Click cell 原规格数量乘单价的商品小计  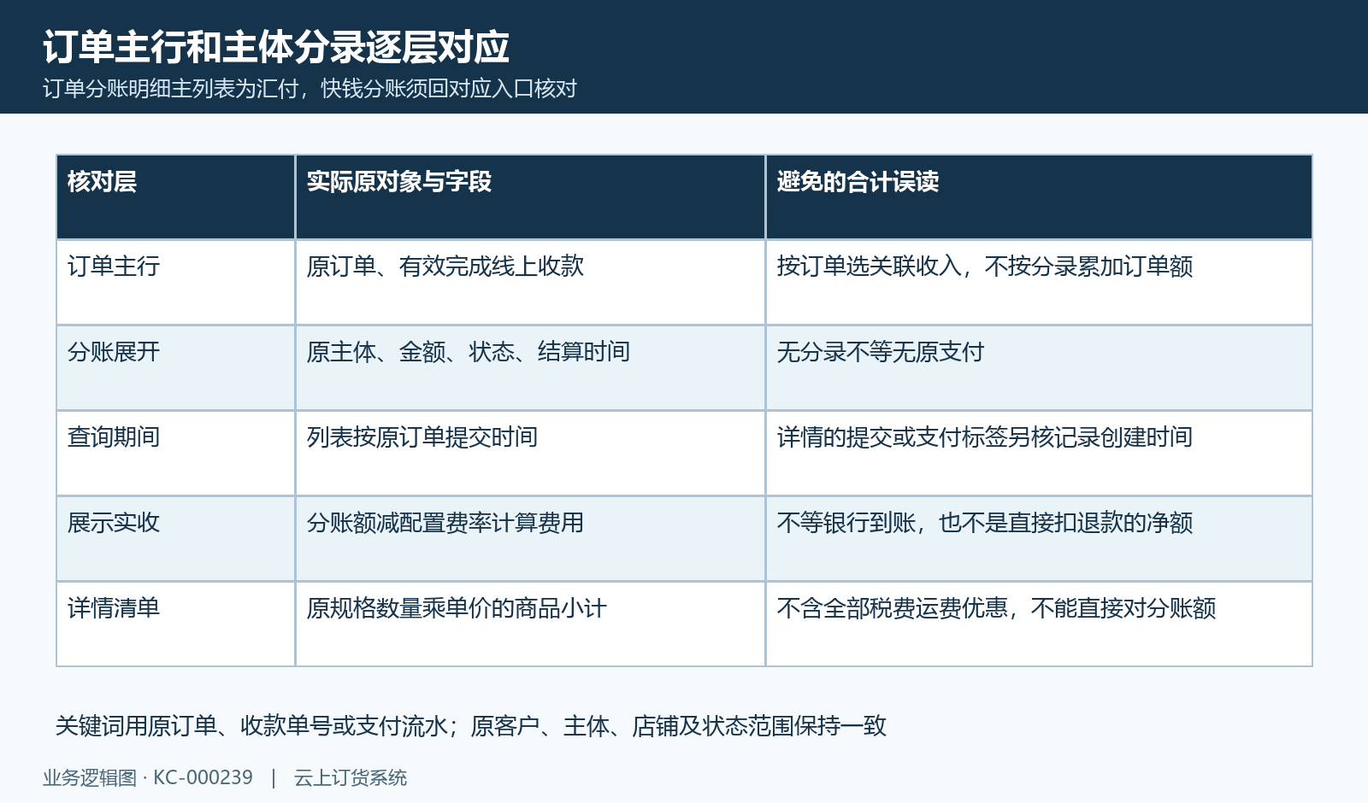point(530,624)
